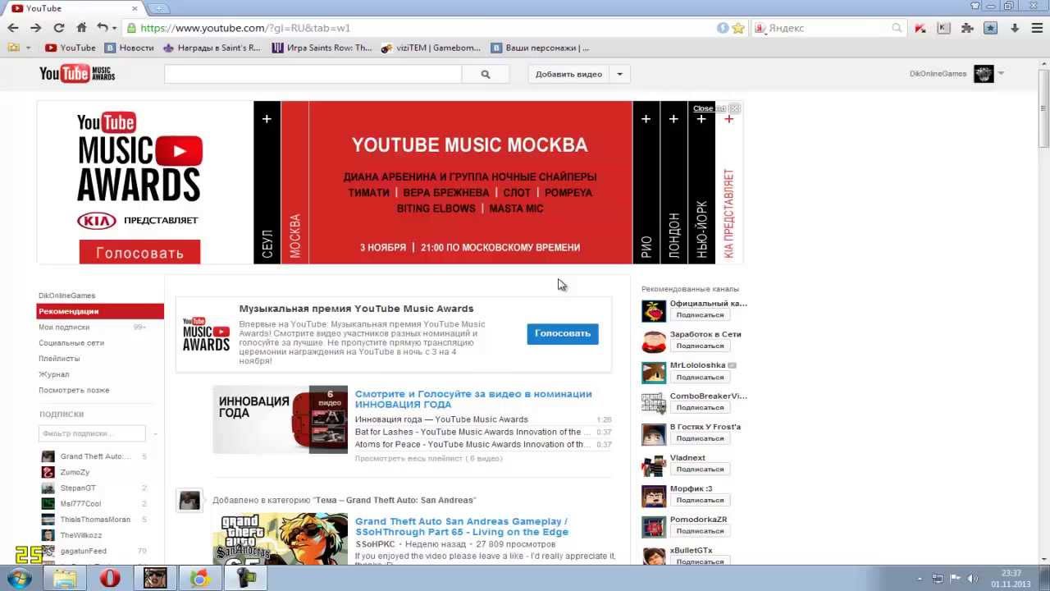
Task: Click the bookmark star in the address bar
Action: (738, 28)
